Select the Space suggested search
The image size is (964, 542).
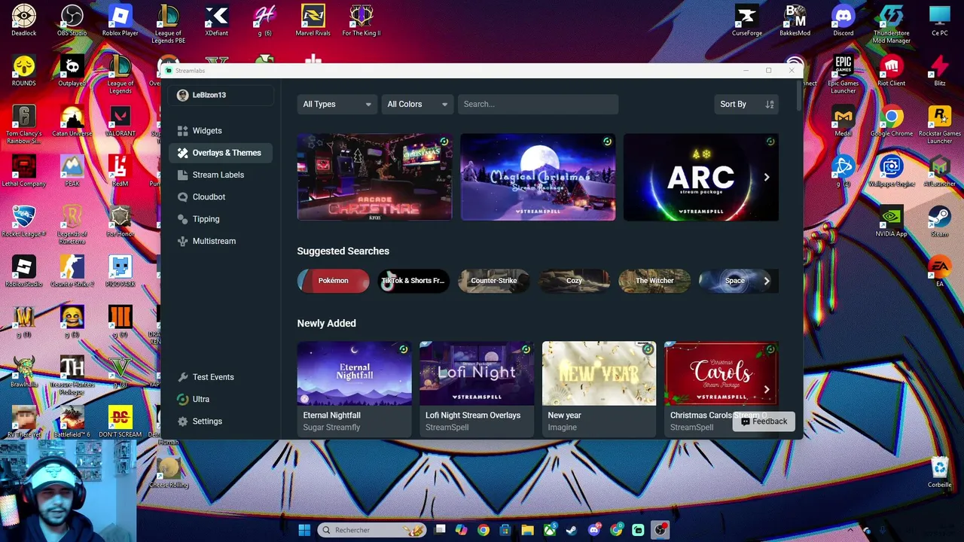(734, 281)
